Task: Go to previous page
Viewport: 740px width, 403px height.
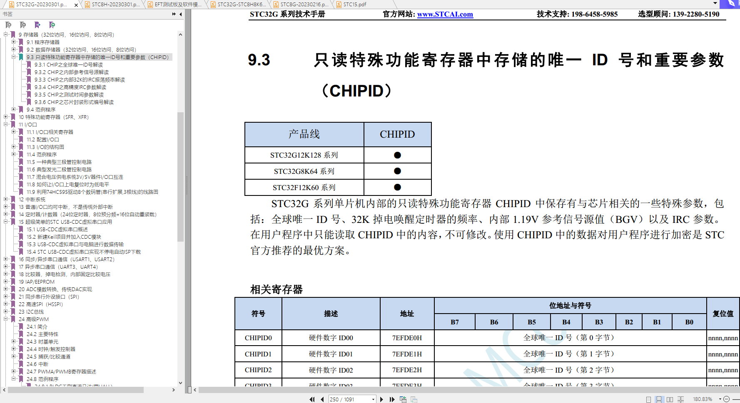Action: click(x=322, y=399)
